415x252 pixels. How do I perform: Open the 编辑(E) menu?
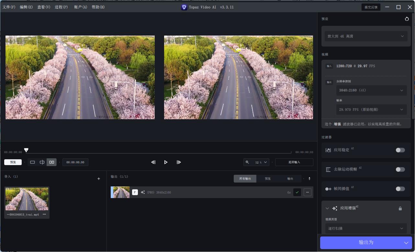(26, 7)
